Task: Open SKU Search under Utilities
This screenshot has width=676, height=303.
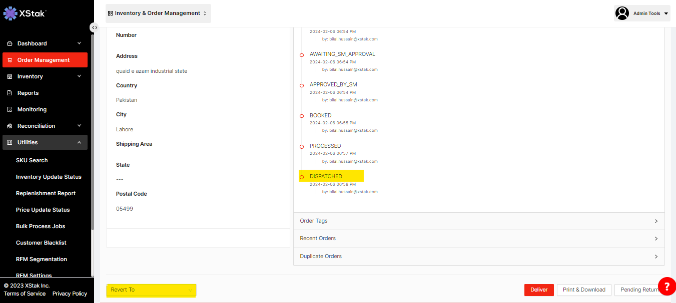Action: tap(32, 160)
